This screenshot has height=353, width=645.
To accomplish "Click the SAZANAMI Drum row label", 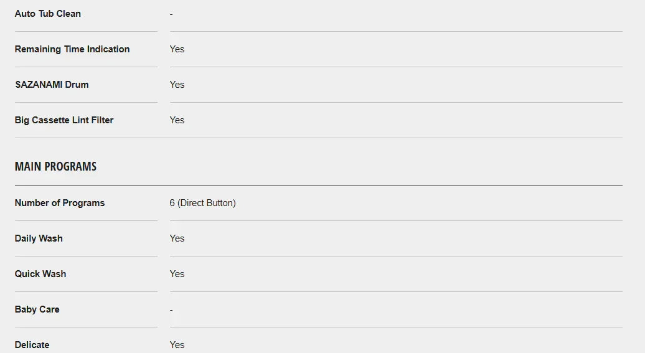I will [52, 85].
